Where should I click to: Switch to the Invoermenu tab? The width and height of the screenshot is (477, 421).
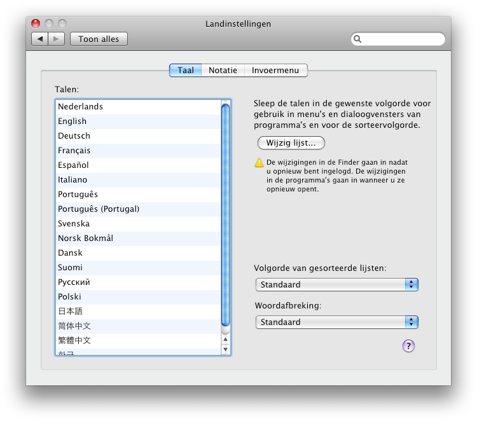coord(275,70)
